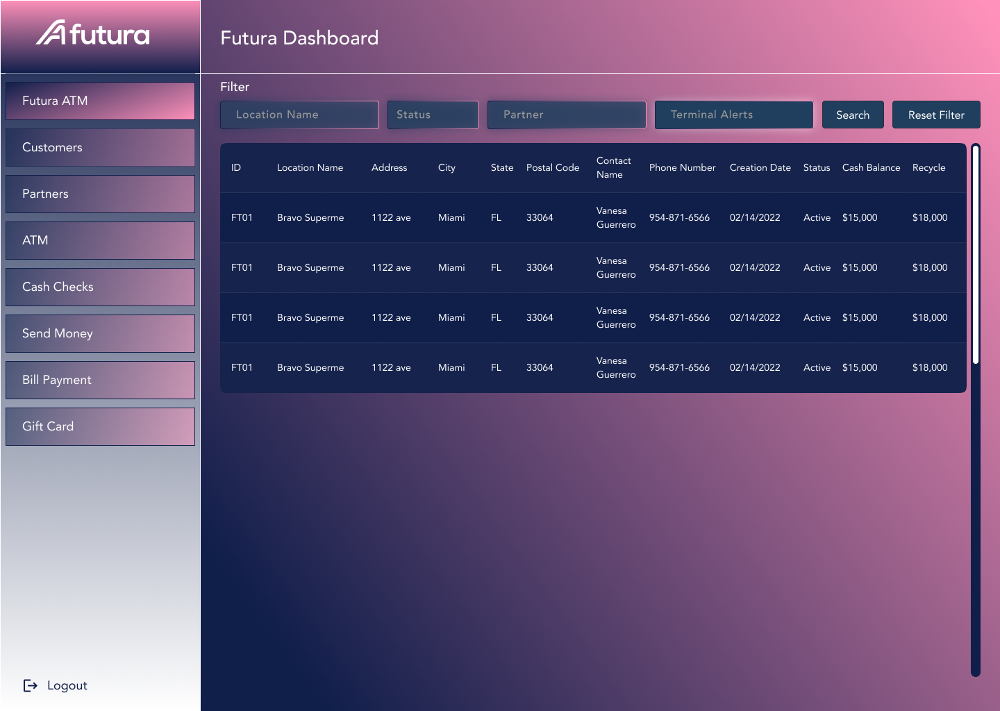The image size is (1000, 711).
Task: Navigate to Cash Checks
Action: pyautogui.click(x=100, y=287)
